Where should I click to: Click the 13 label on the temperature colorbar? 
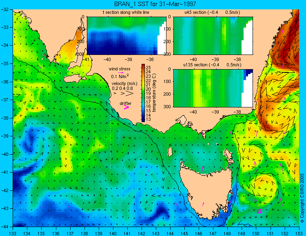[x=149, y=119]
